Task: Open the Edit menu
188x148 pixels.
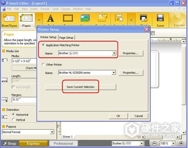Action: tap(17, 9)
